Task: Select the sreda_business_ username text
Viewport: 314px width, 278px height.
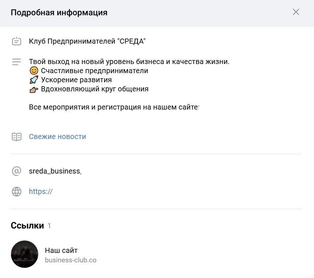Action: [x=55, y=171]
